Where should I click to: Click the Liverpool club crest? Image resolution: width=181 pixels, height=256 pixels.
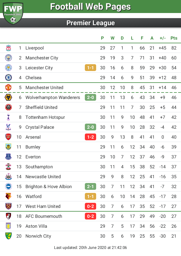click(x=8, y=48)
